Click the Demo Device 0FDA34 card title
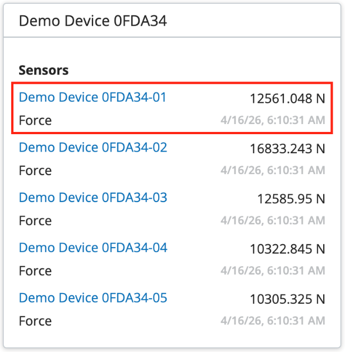This screenshot has height=352, width=345. point(93,21)
